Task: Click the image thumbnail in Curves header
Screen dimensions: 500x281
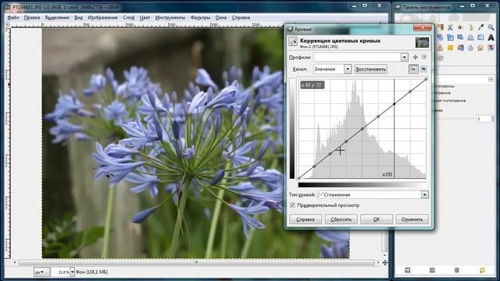Action: tap(422, 42)
